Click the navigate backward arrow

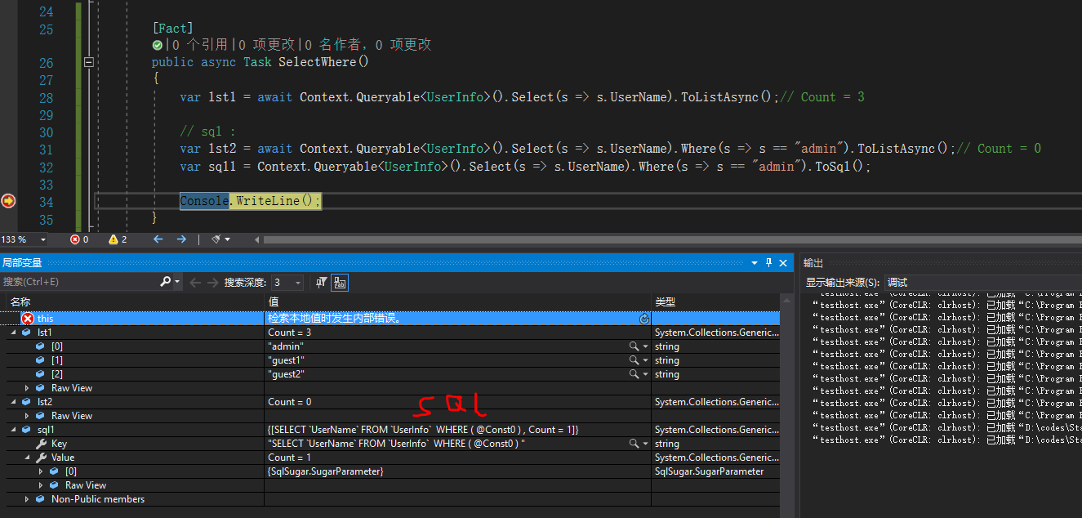click(158, 239)
